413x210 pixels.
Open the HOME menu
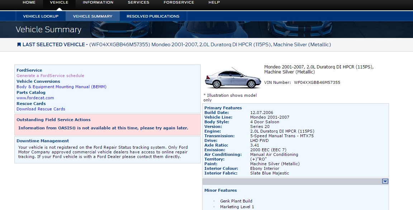pyautogui.click(x=29, y=3)
